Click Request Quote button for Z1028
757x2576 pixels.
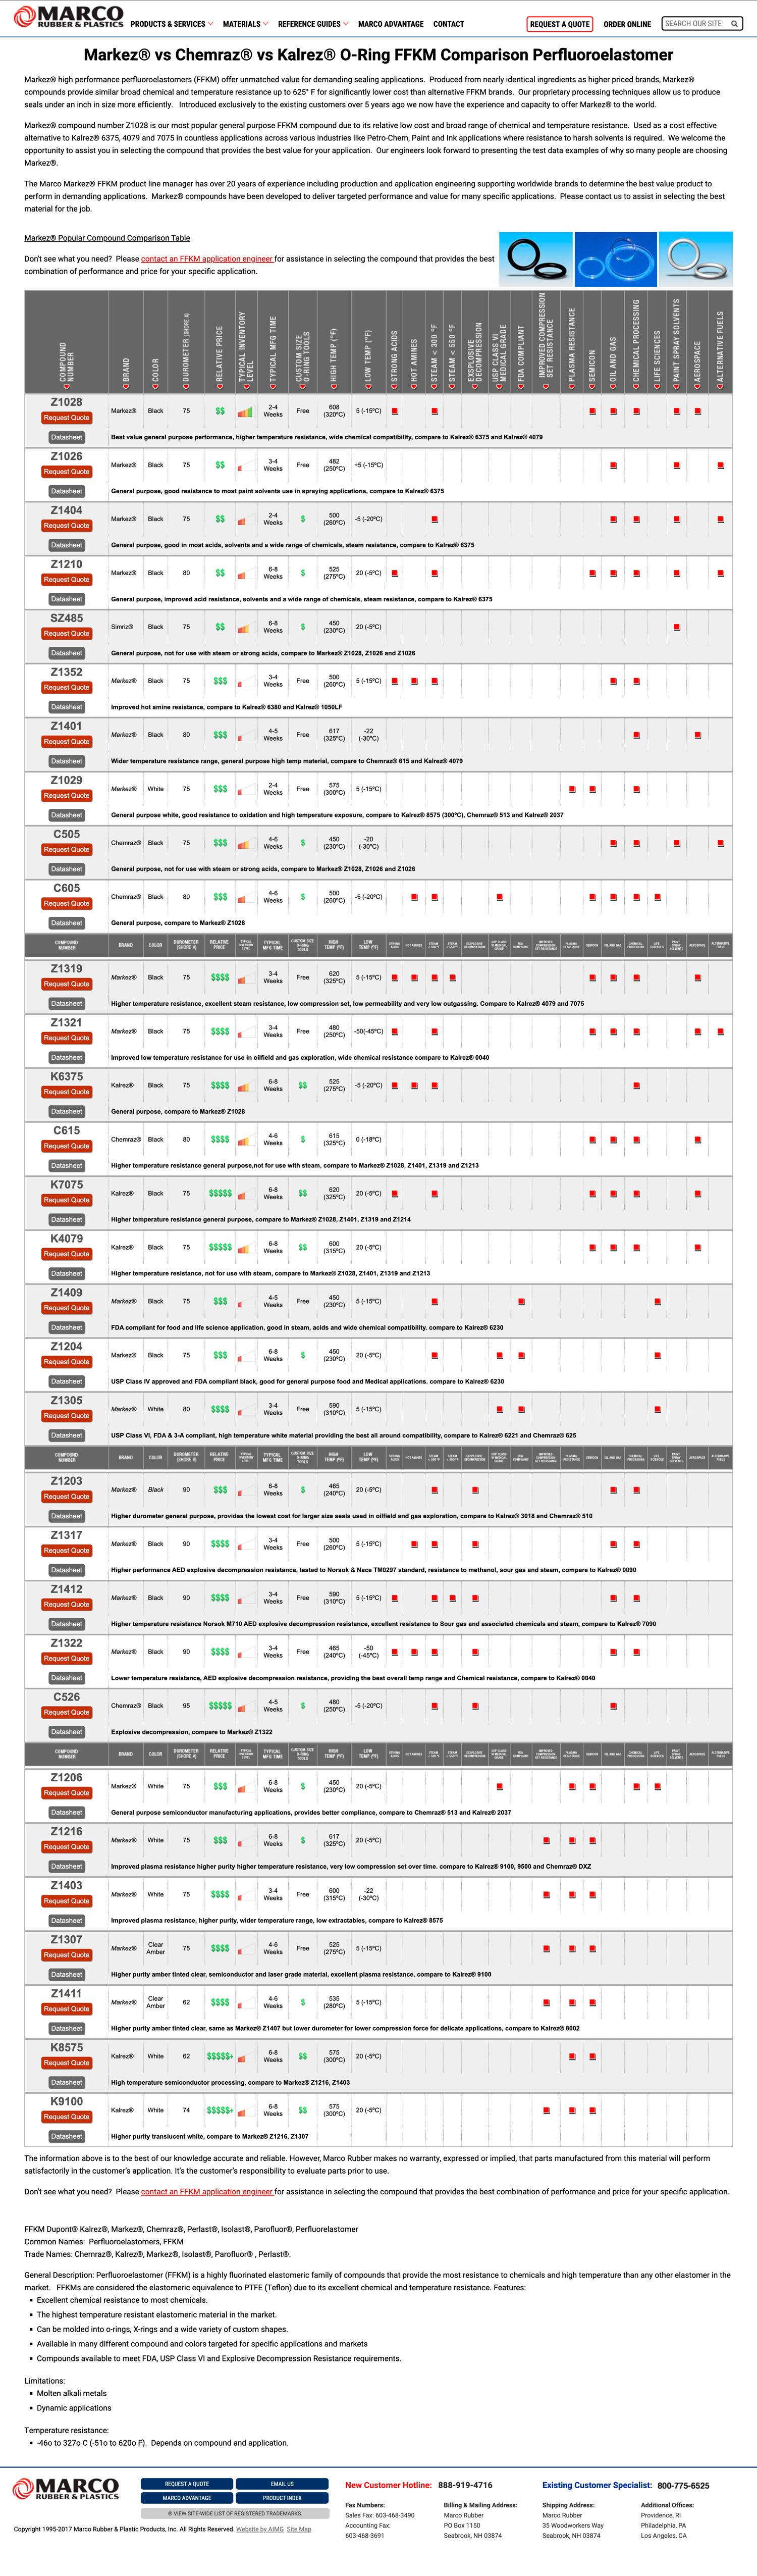click(x=66, y=418)
